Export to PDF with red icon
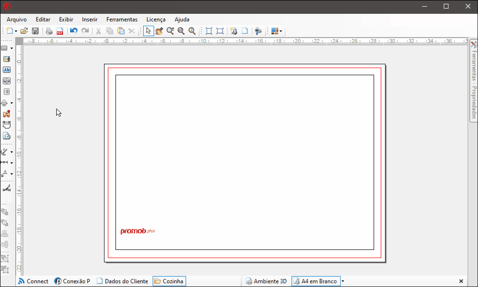Viewport: 478px width, 287px height. click(x=60, y=31)
